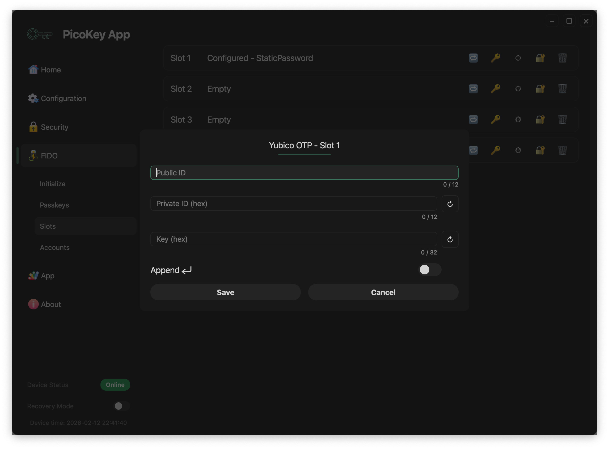Click the padlock icon in Slot 3 row

coord(540,119)
